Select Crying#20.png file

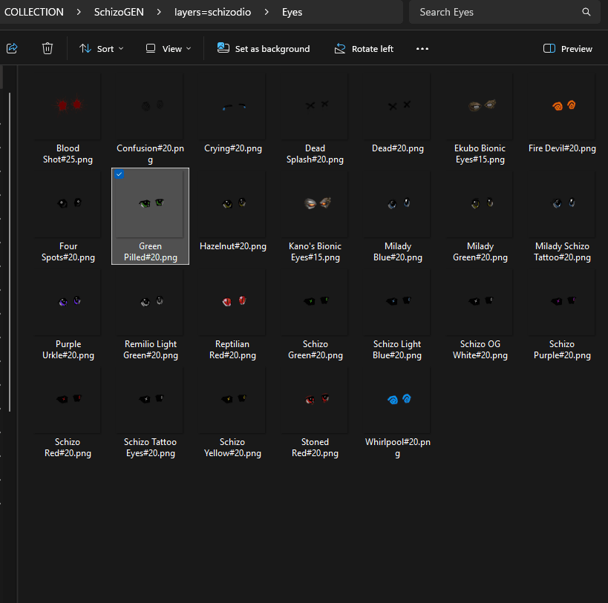(232, 119)
